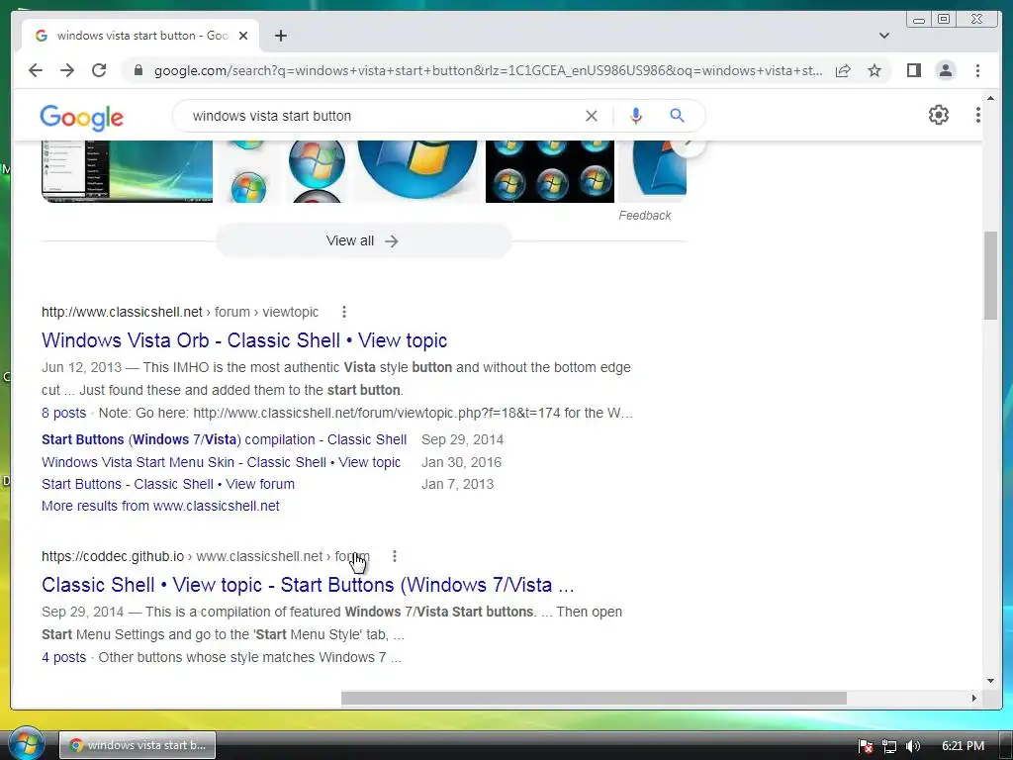Open a new Chrome tab
The image size is (1013, 760).
pyautogui.click(x=280, y=36)
